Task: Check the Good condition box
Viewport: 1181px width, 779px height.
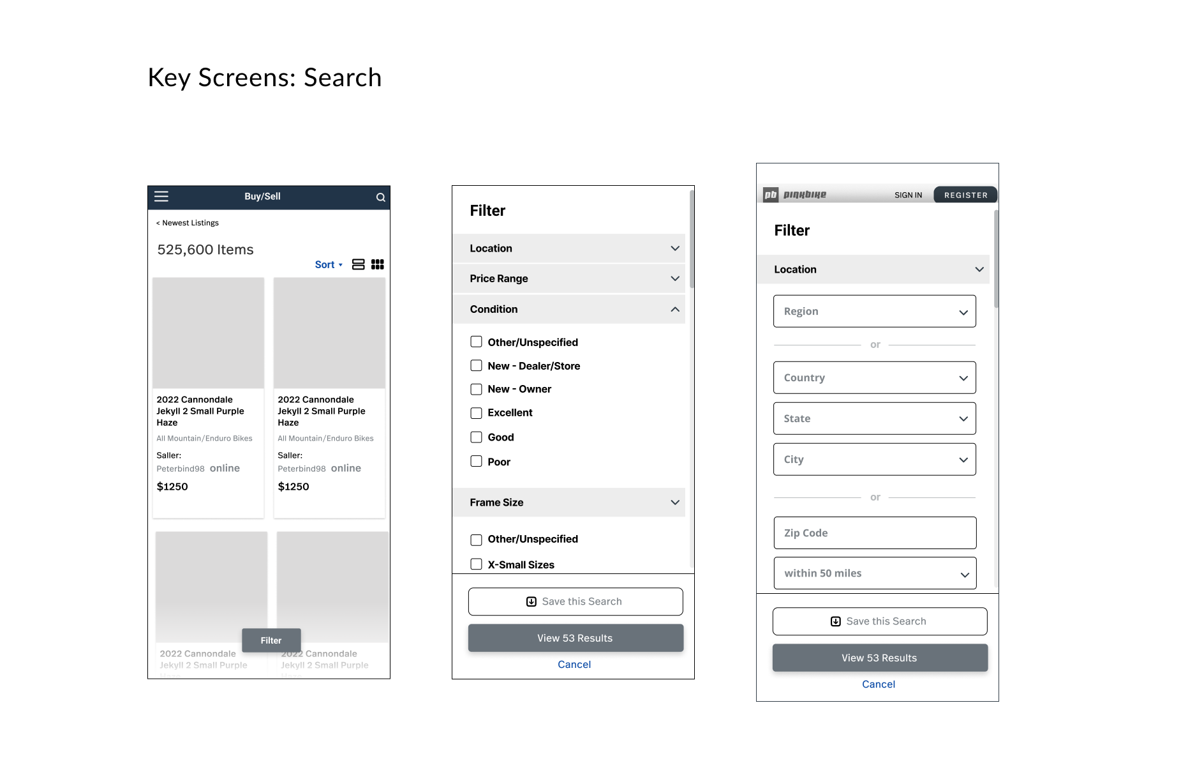Action: [476, 437]
